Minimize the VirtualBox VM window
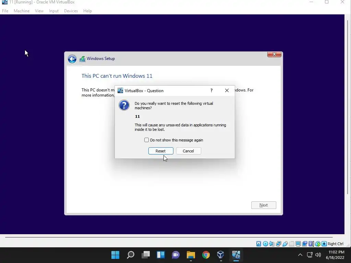 pos(311,2)
